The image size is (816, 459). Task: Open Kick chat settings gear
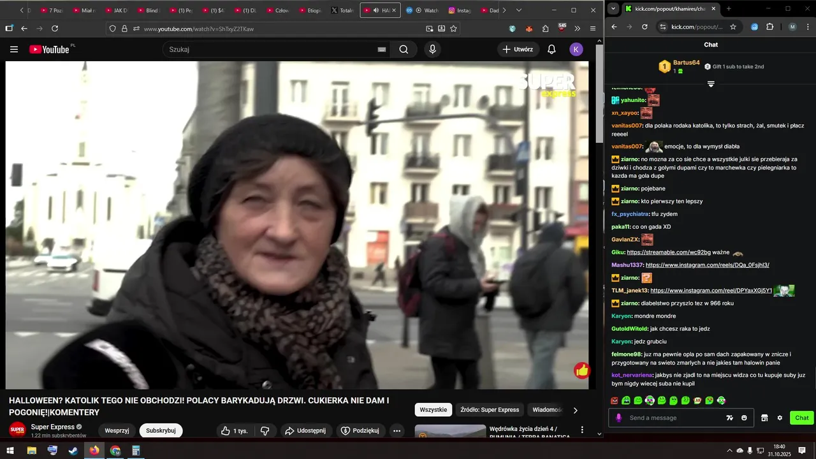point(780,418)
